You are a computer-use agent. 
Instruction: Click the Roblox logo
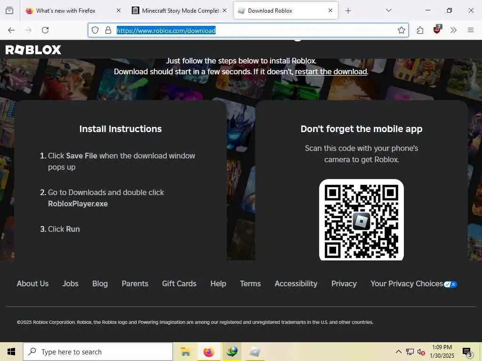tap(33, 50)
